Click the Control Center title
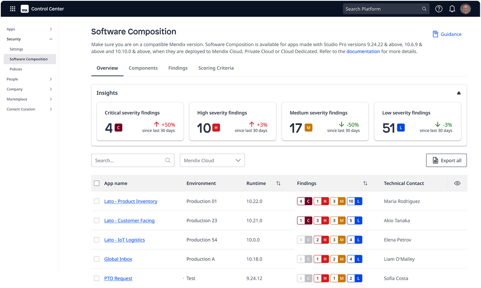Viewport: 481px width, 288px height. coord(48,9)
